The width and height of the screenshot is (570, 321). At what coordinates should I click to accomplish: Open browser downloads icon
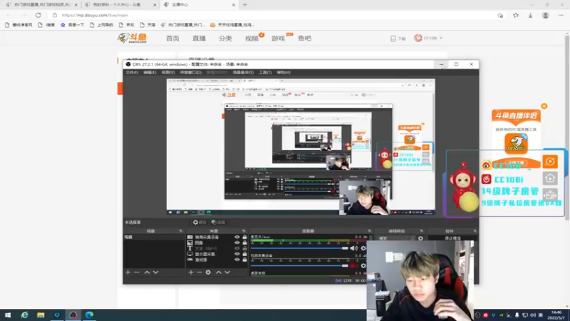[530, 15]
